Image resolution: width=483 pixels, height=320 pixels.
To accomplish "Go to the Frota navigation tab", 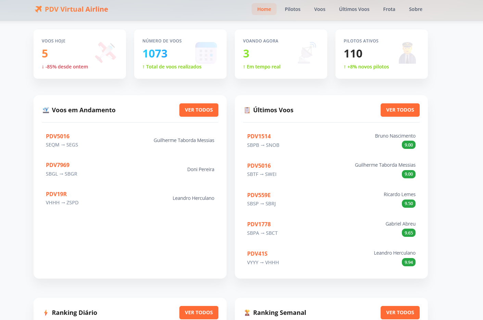I will (389, 9).
